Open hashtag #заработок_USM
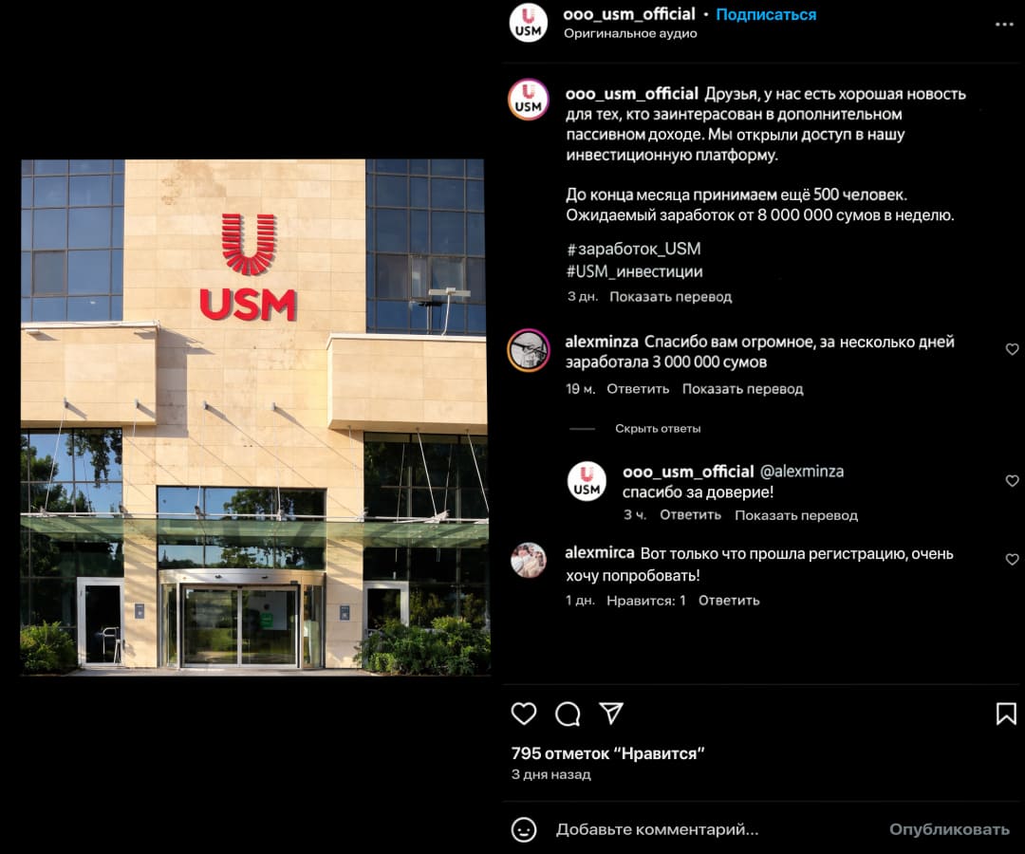The height and width of the screenshot is (854, 1025). tap(633, 249)
